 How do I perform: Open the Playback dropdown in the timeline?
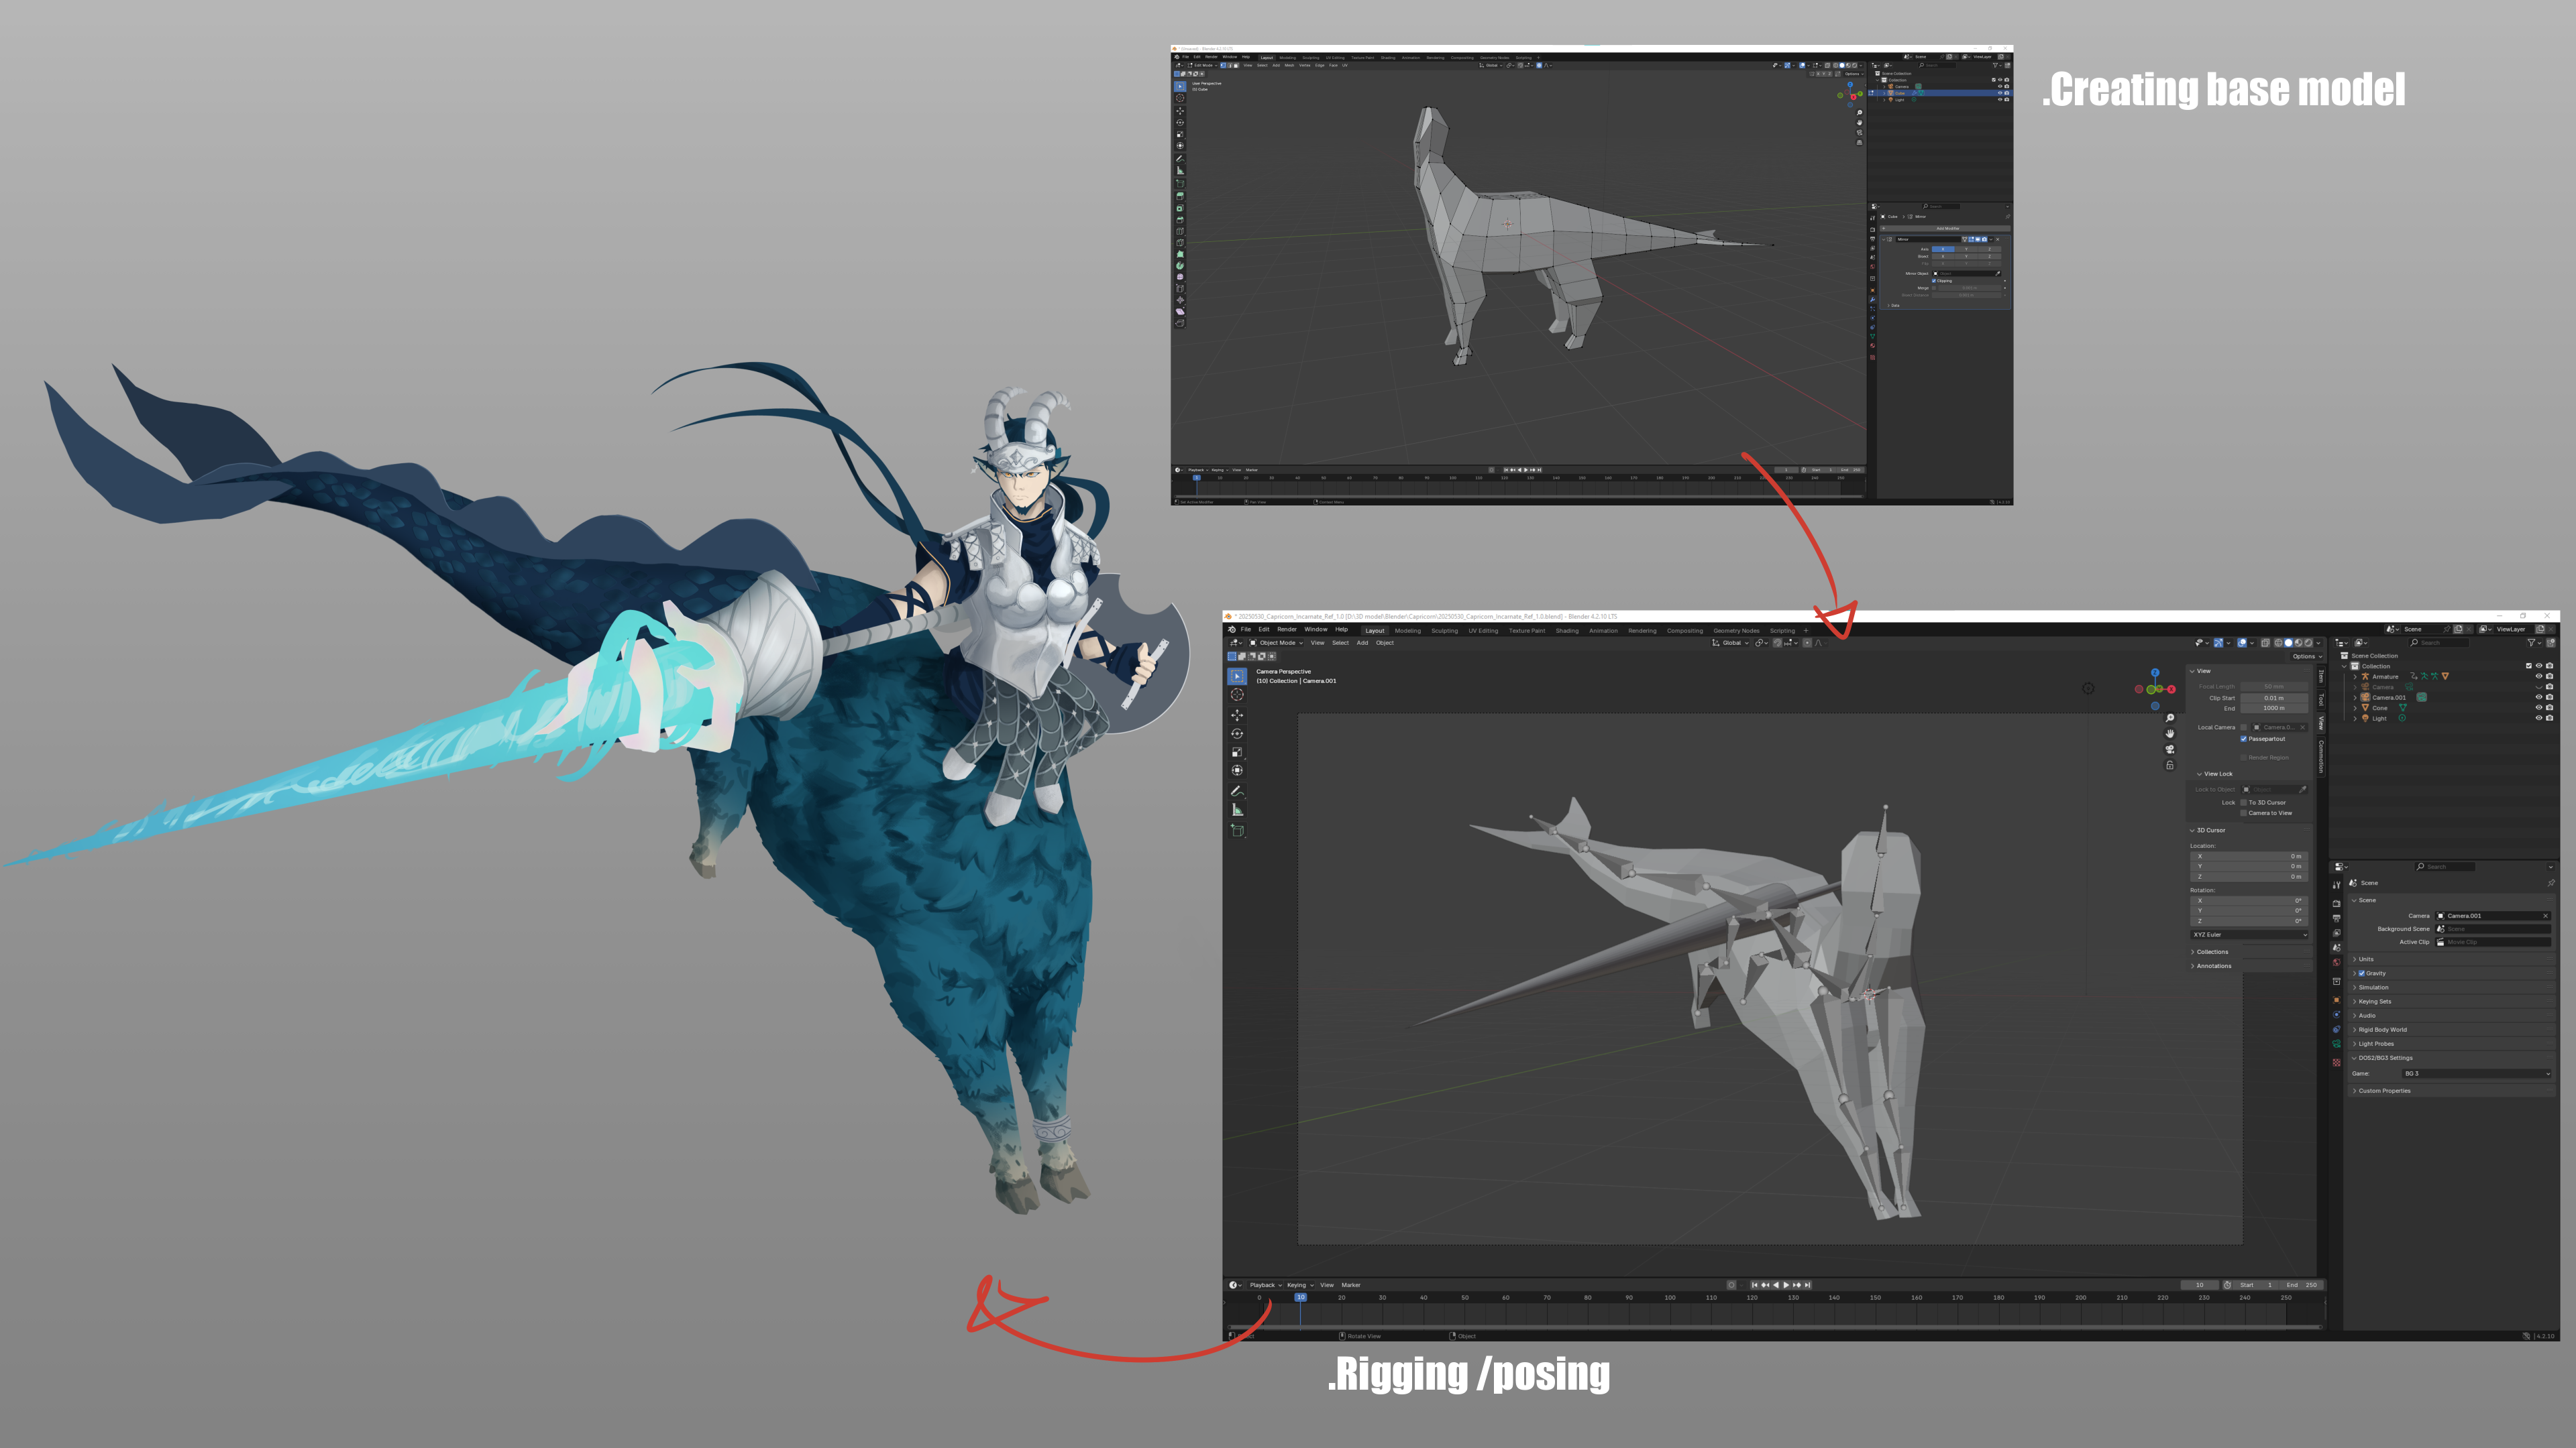pyautogui.click(x=1265, y=1285)
